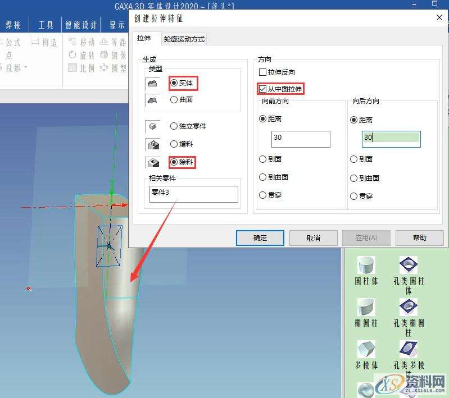Select 贯穿 under 向前方向

tap(262, 195)
